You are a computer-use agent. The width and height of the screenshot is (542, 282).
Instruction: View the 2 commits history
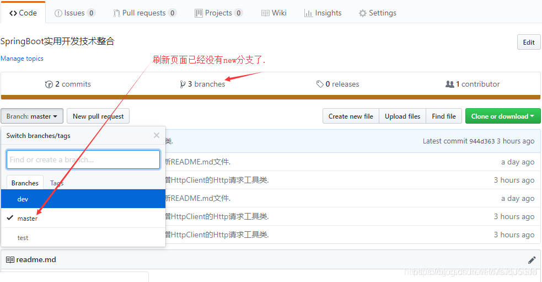(x=68, y=84)
